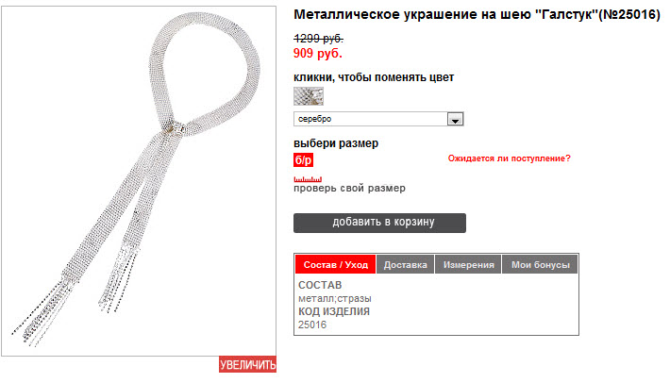Switch to the Измерения tab

point(468,265)
